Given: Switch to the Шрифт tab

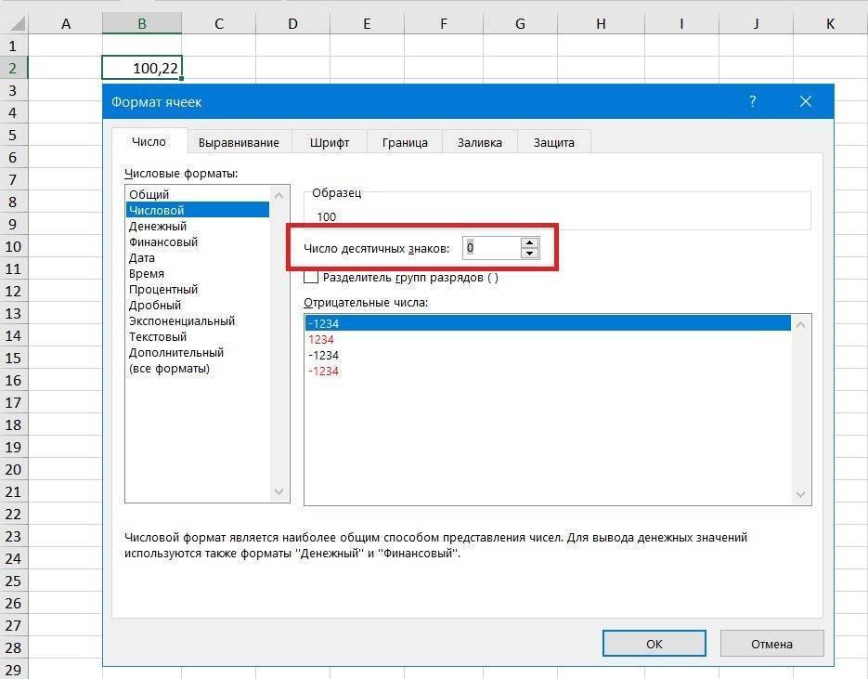Looking at the screenshot, I should click(330, 141).
